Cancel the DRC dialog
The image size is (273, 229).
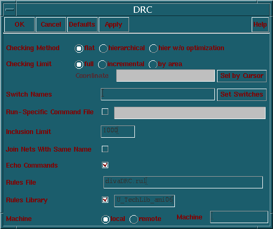[x=51, y=25]
